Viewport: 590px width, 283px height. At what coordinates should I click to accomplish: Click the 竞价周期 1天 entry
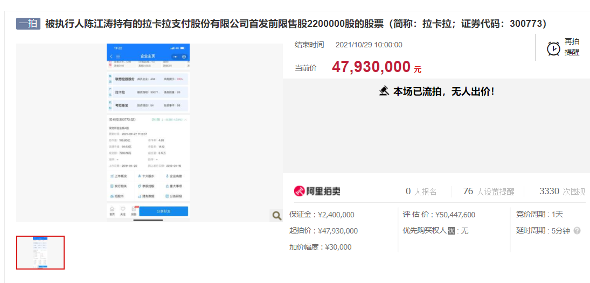[x=539, y=215]
